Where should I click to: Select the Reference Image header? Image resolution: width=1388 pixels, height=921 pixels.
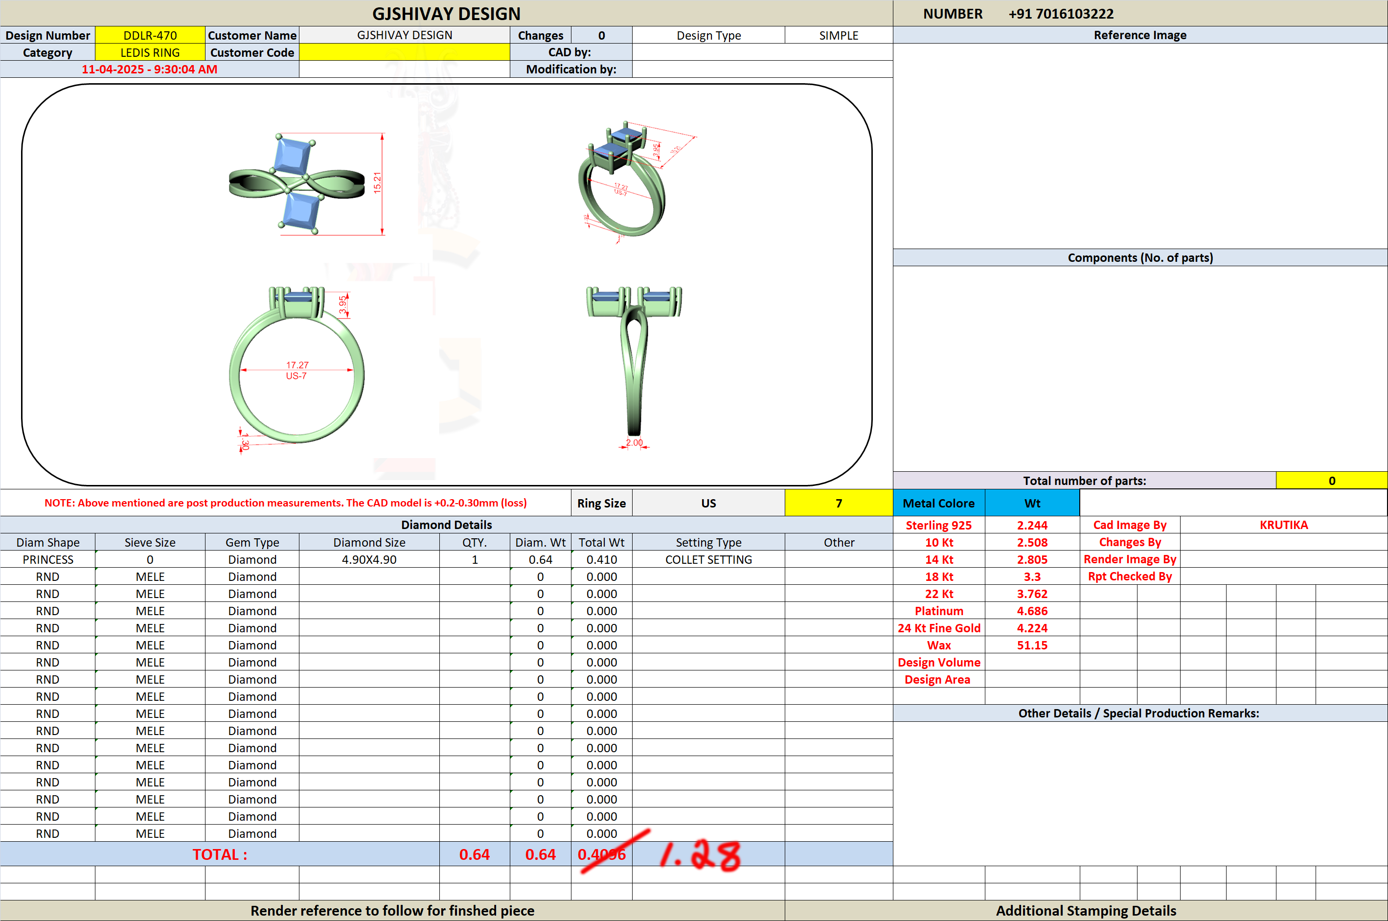tap(1139, 35)
